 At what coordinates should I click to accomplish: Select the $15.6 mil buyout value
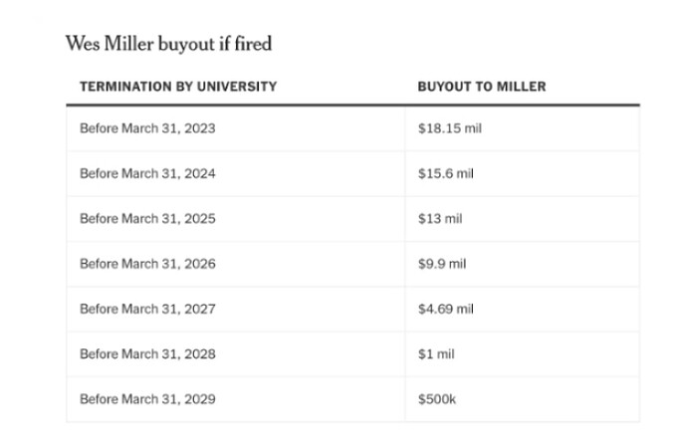tap(446, 173)
